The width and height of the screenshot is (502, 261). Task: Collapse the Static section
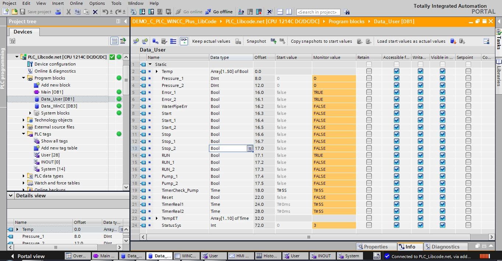click(150, 64)
